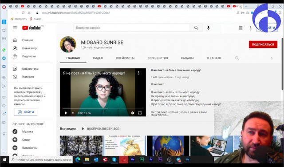Click the red ПОДПИСАТЬСЯ button

point(263,44)
